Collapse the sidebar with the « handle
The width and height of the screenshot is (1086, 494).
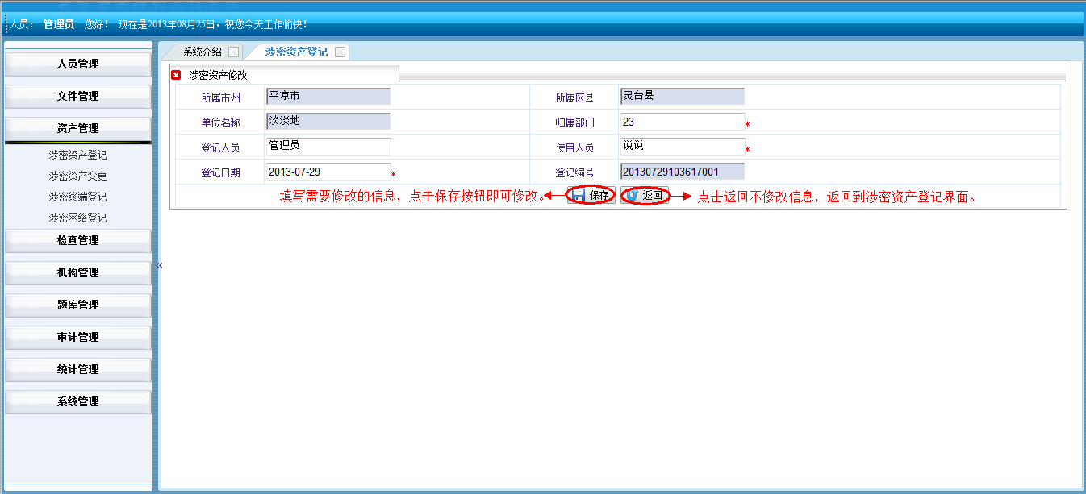(159, 265)
